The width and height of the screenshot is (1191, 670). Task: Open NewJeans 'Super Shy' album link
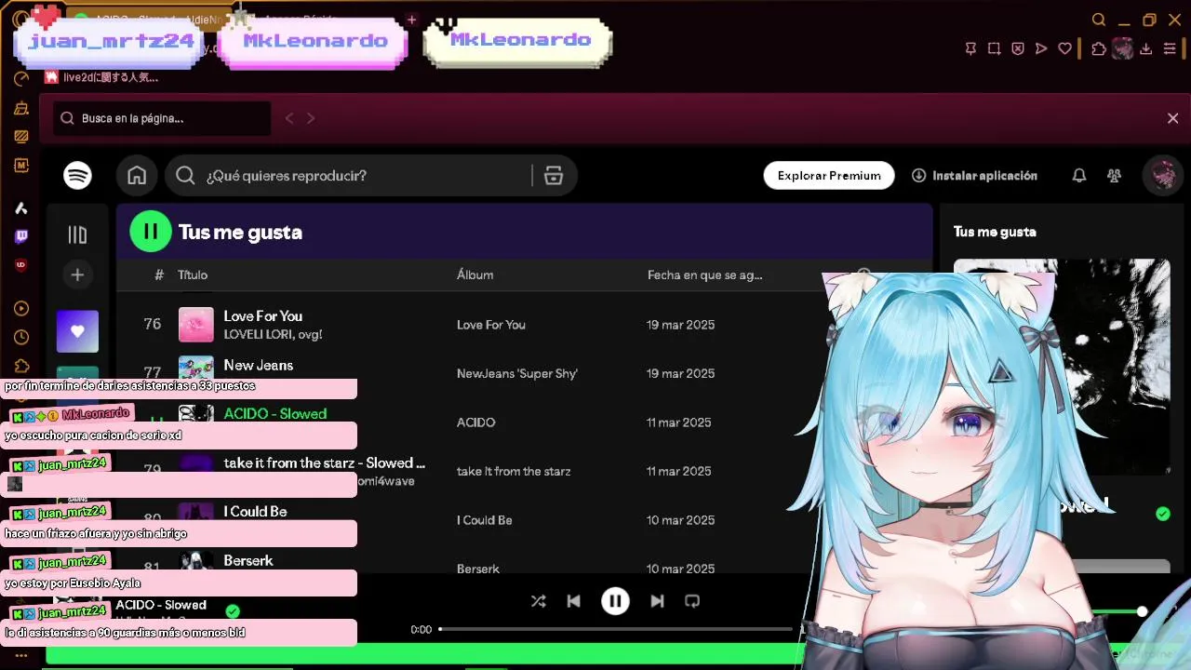click(x=517, y=373)
